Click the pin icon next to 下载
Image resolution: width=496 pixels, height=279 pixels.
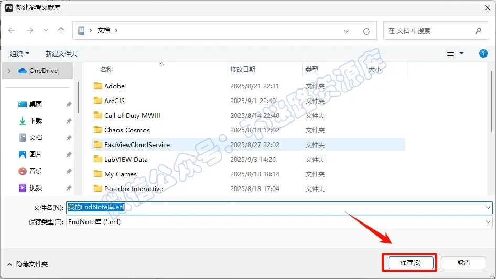(69, 121)
